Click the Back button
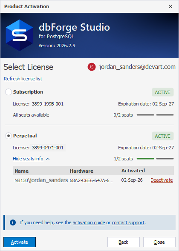Viewport: 179px width, 251px height. coord(124,242)
